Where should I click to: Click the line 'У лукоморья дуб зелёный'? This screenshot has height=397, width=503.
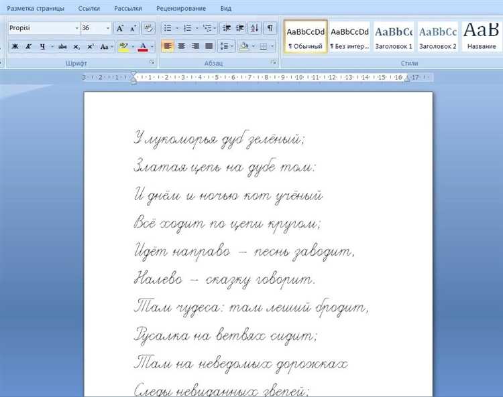219,140
